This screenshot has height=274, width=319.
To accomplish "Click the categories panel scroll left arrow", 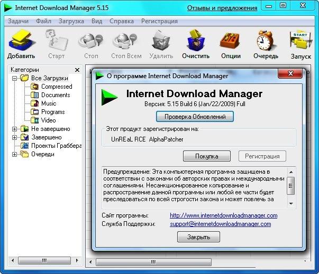I will pos(13,260).
